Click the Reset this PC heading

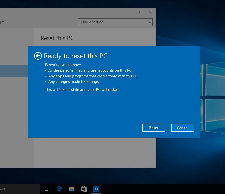[57, 38]
